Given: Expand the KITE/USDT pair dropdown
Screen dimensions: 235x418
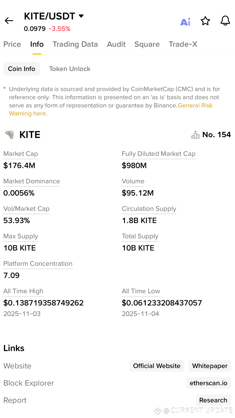Looking at the screenshot, I should (81, 16).
